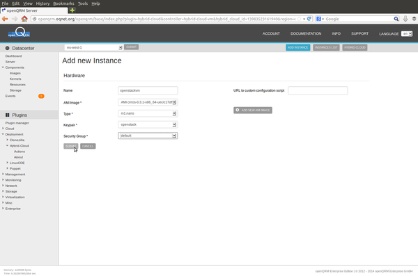This screenshot has height=276, width=418.
Task: Open Server in sidebar
Action: pos(10,62)
